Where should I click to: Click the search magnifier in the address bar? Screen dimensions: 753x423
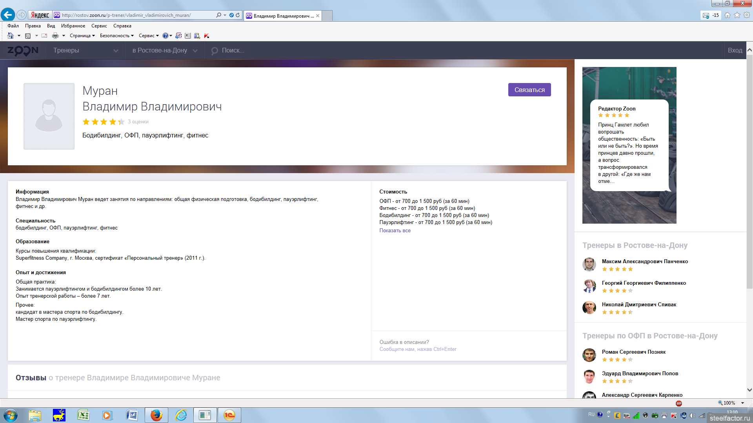[x=218, y=15]
